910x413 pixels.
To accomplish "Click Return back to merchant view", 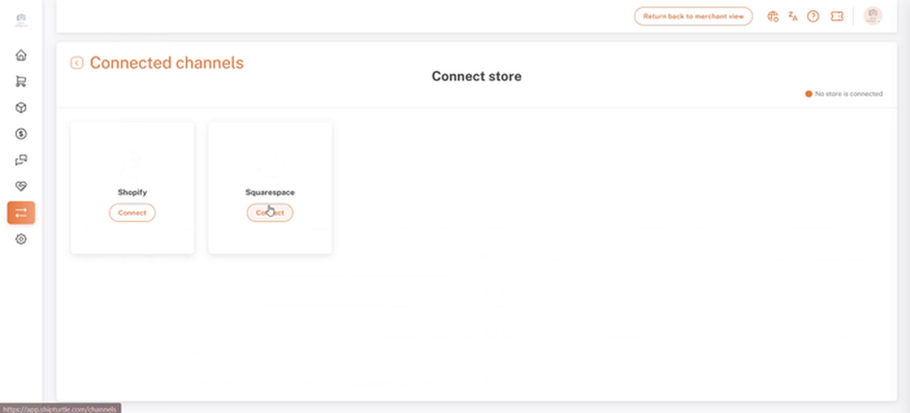I will click(x=693, y=16).
